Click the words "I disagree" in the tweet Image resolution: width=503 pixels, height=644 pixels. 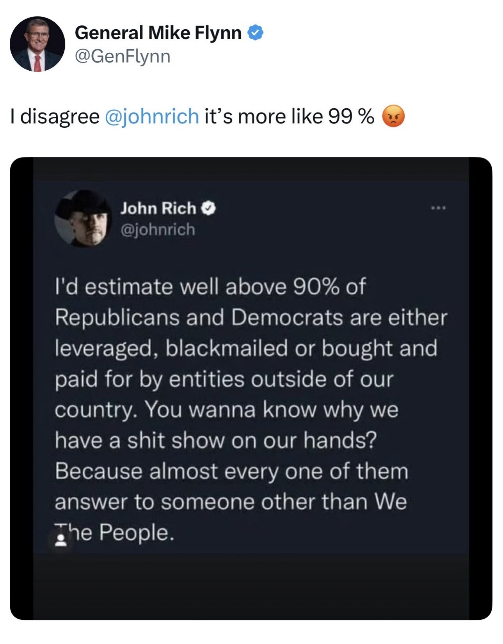(55, 116)
